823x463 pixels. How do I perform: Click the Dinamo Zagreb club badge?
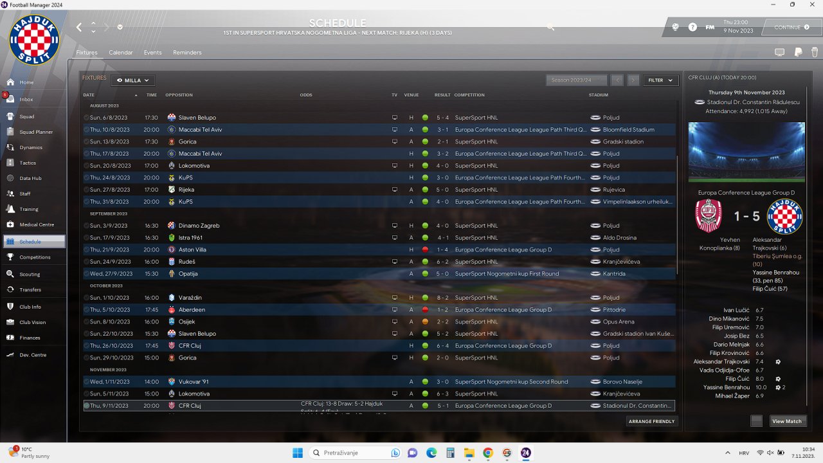tap(172, 226)
